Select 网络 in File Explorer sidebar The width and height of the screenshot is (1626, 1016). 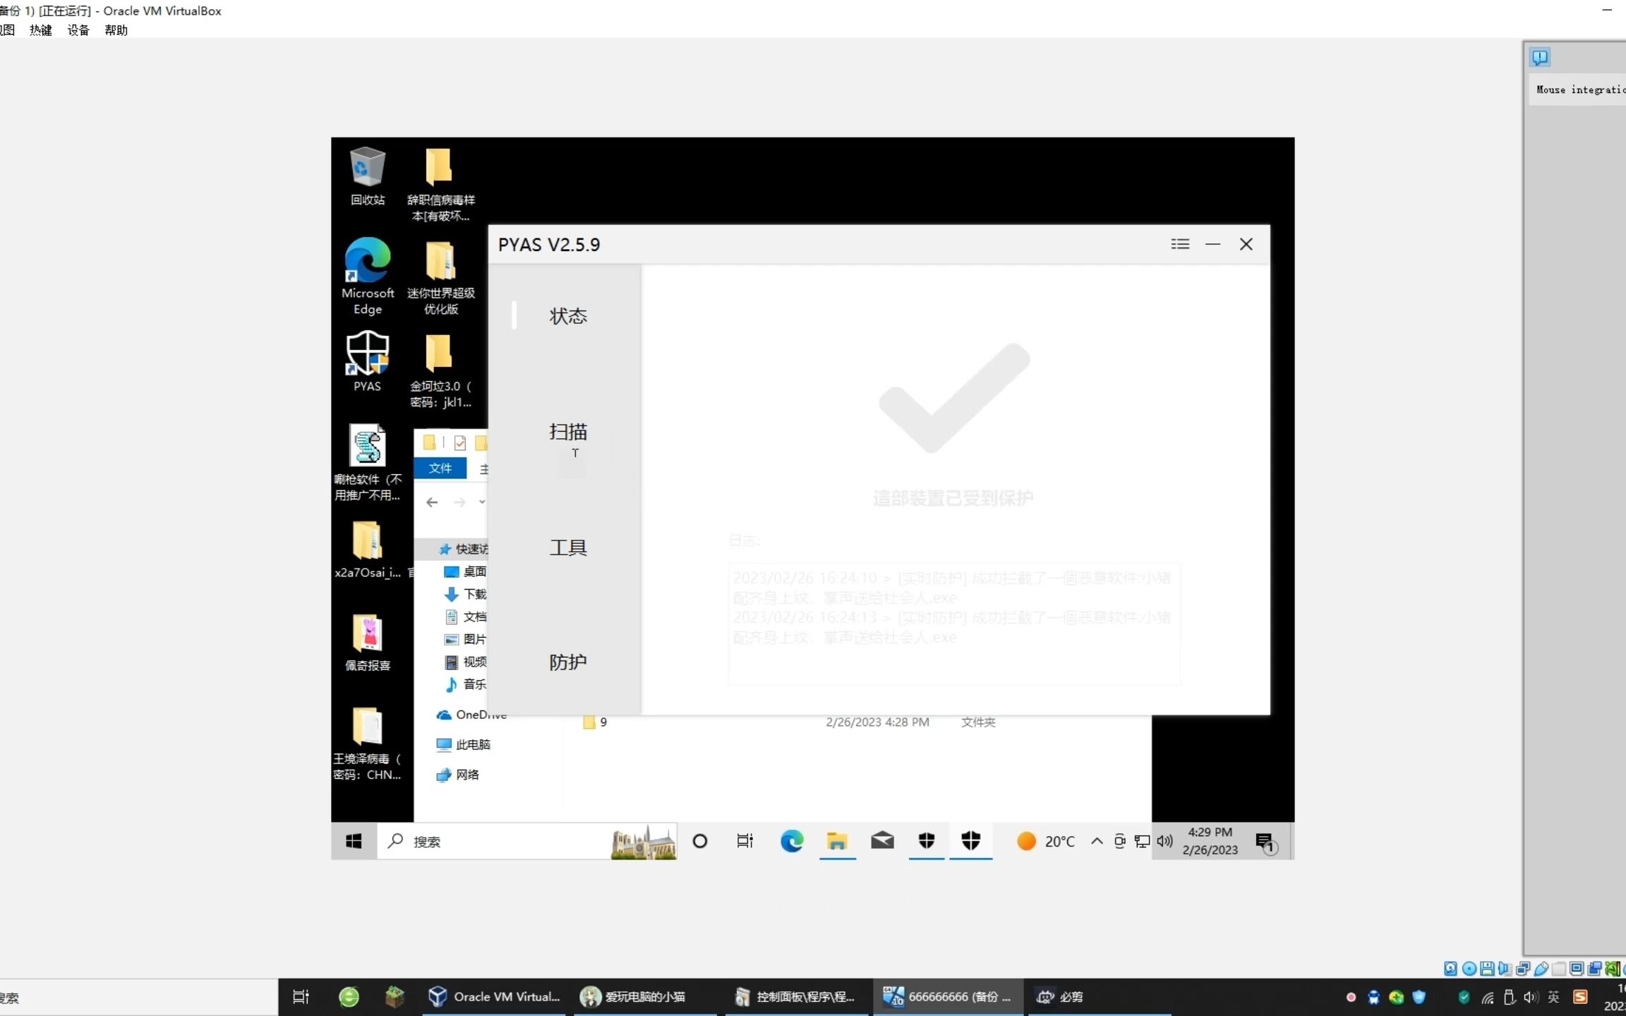coord(457,775)
